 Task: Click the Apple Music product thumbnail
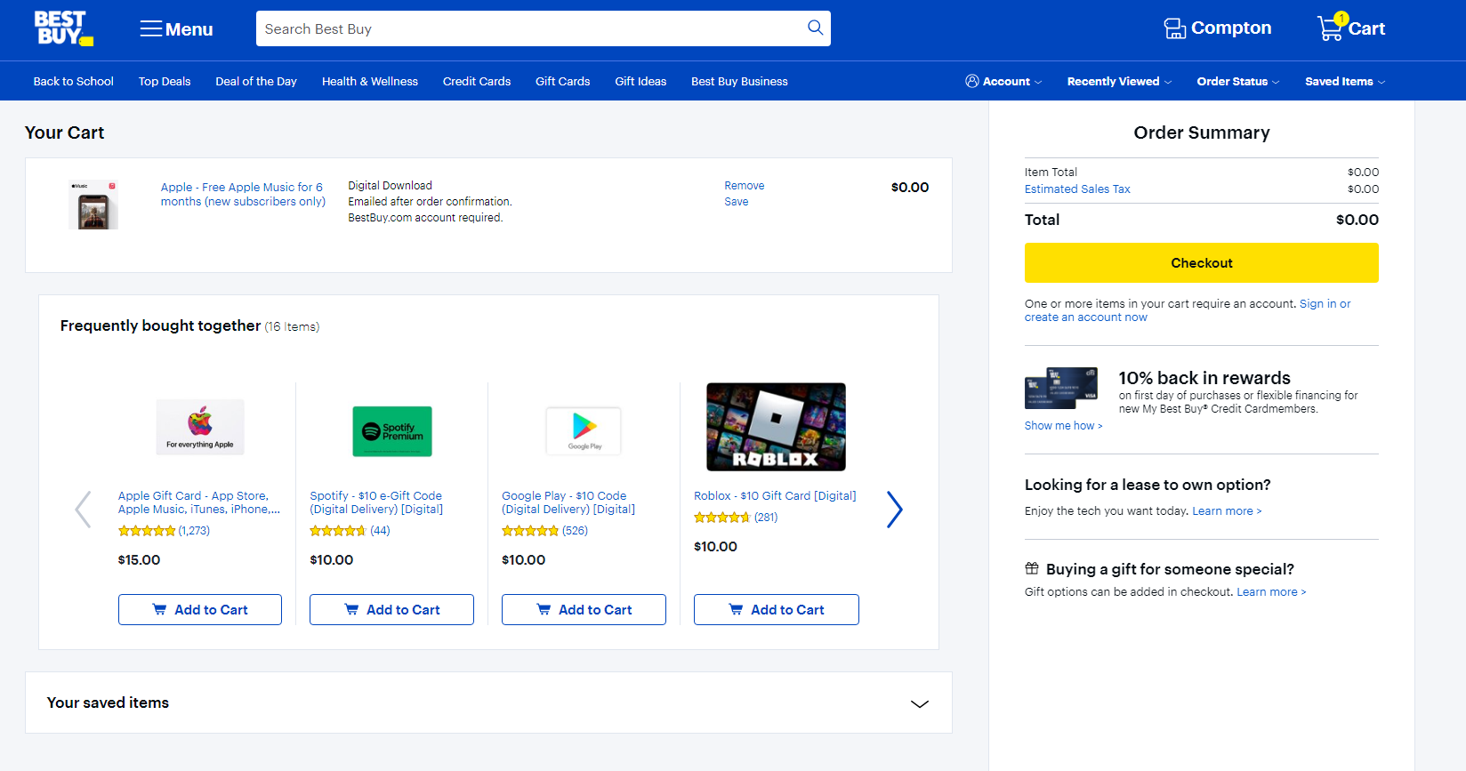pyautogui.click(x=93, y=205)
